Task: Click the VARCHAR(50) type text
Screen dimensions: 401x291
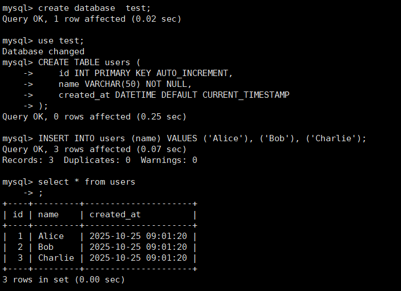Action: tap(112, 84)
